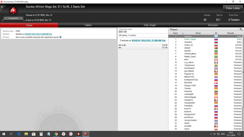Screen dimensions: 244x137
Task: Switch ENG input language indicator
Action: point(223,134)
